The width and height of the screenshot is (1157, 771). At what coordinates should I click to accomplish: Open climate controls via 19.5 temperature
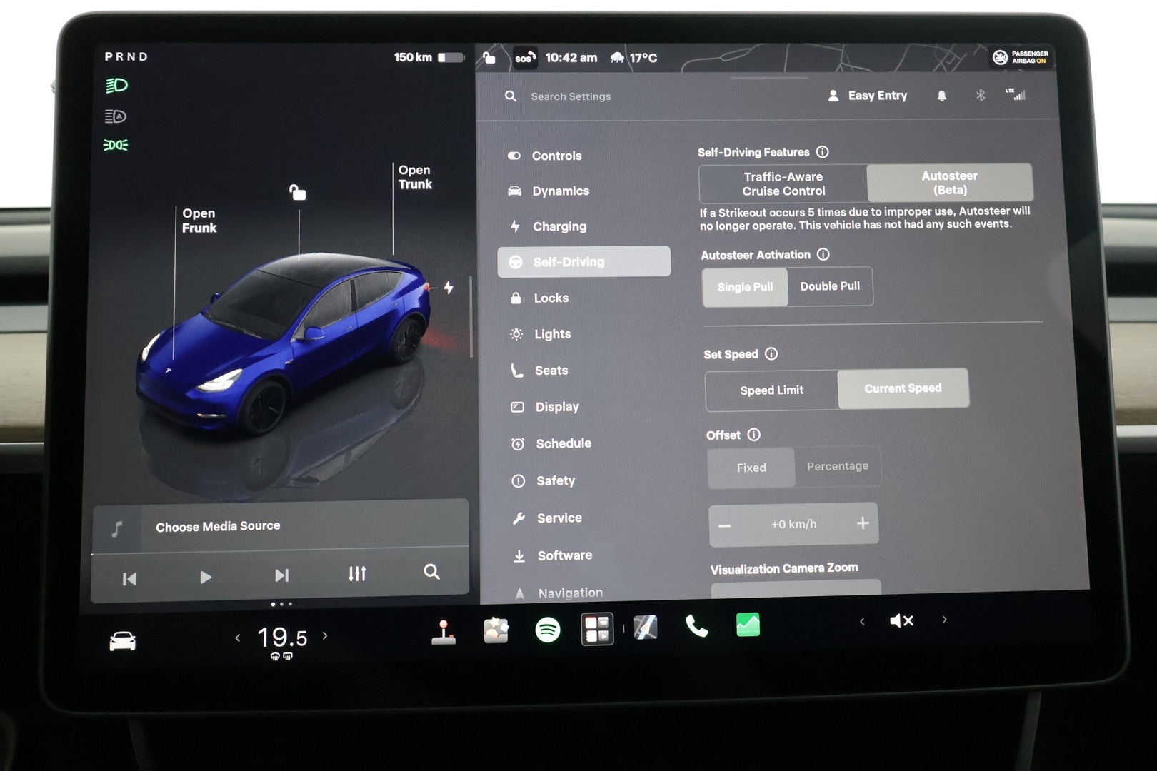(x=282, y=638)
